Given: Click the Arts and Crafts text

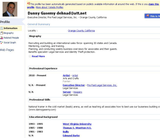Looking at the screenshot, I should point(71,78).
